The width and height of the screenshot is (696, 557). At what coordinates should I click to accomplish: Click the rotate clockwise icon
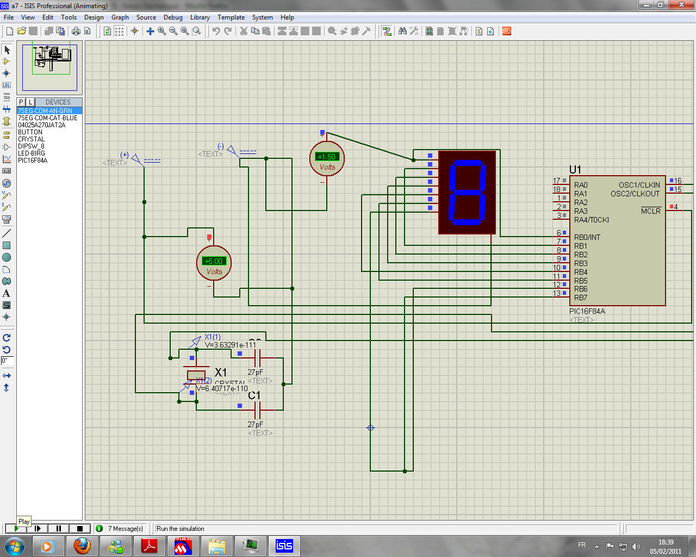tap(7, 337)
